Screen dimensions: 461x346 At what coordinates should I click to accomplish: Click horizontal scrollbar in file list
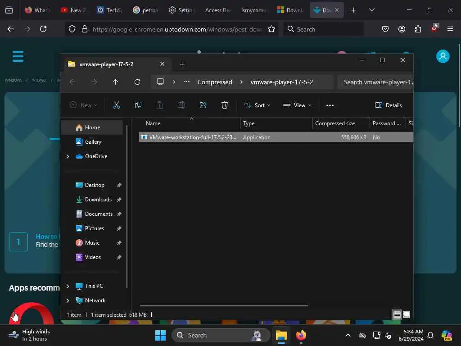(224, 306)
